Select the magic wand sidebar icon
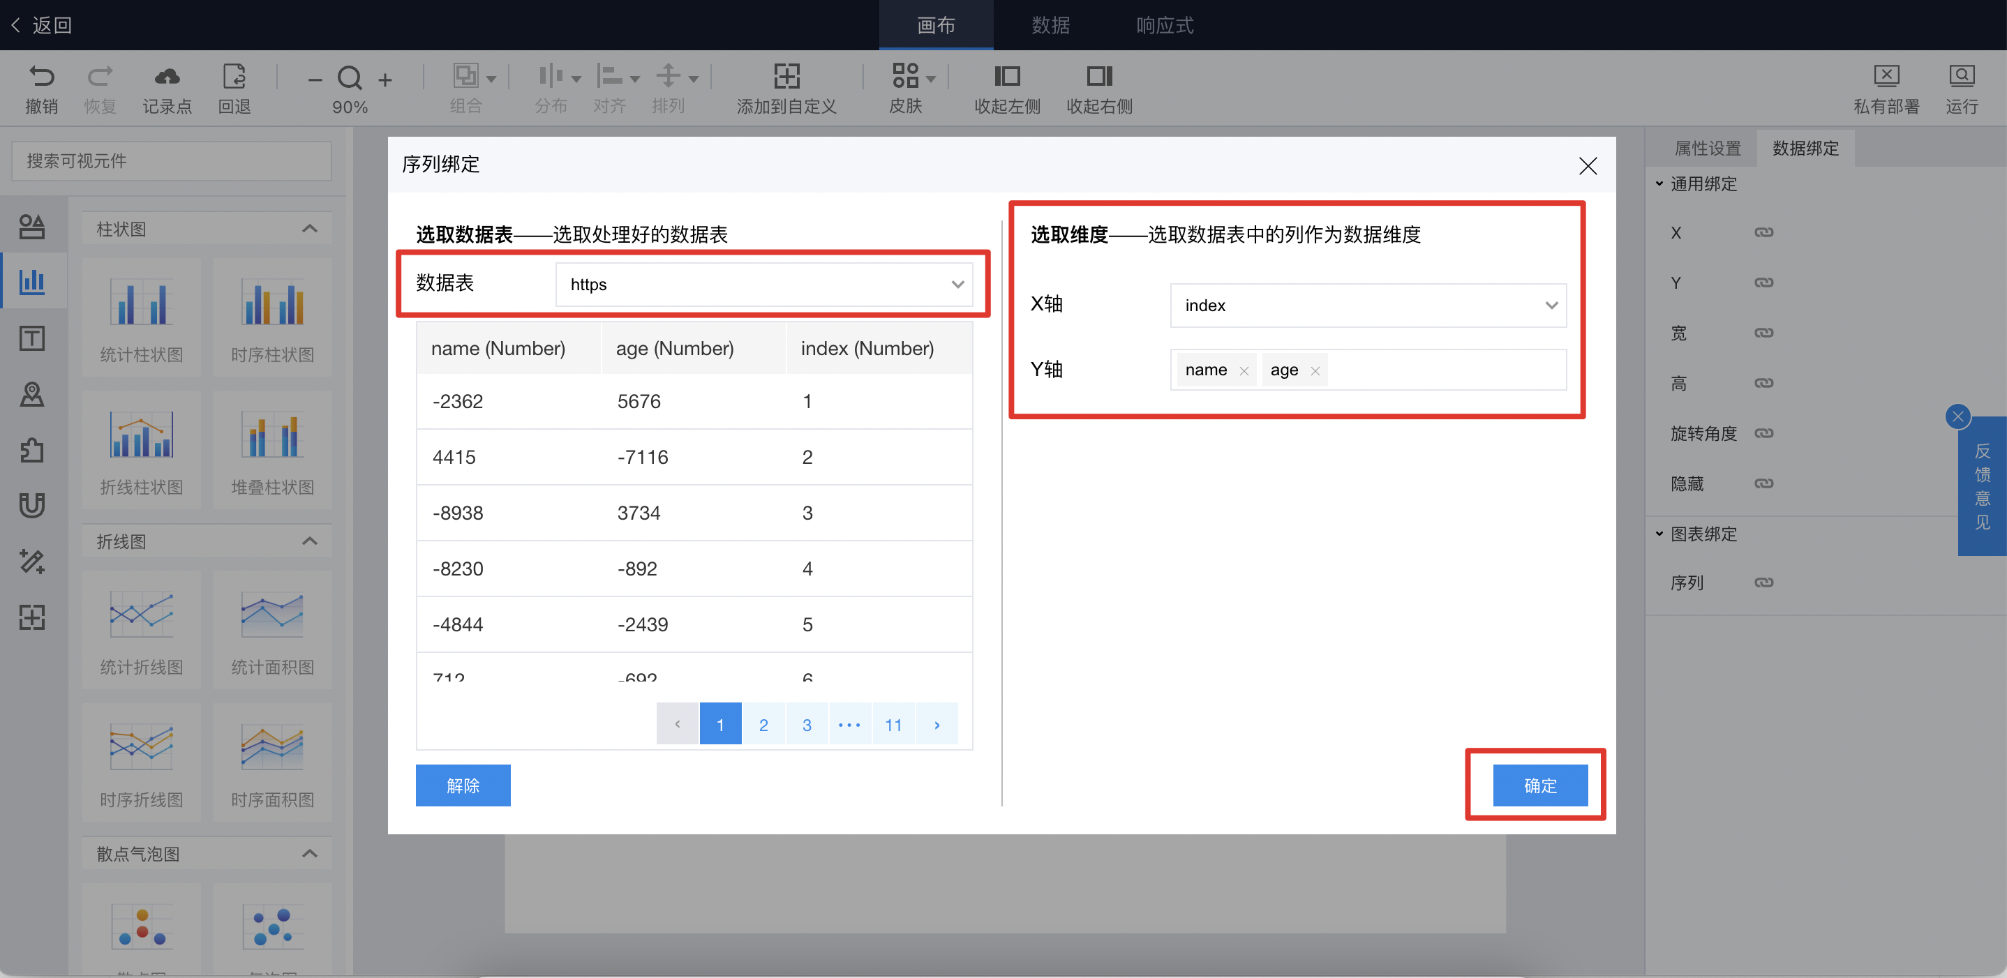Image resolution: width=2007 pixels, height=978 pixels. click(32, 562)
